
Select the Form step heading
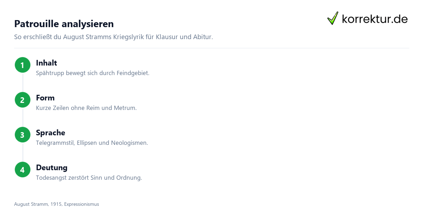click(x=45, y=98)
